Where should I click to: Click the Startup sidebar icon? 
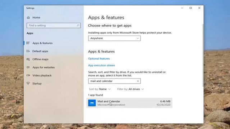[28, 83]
